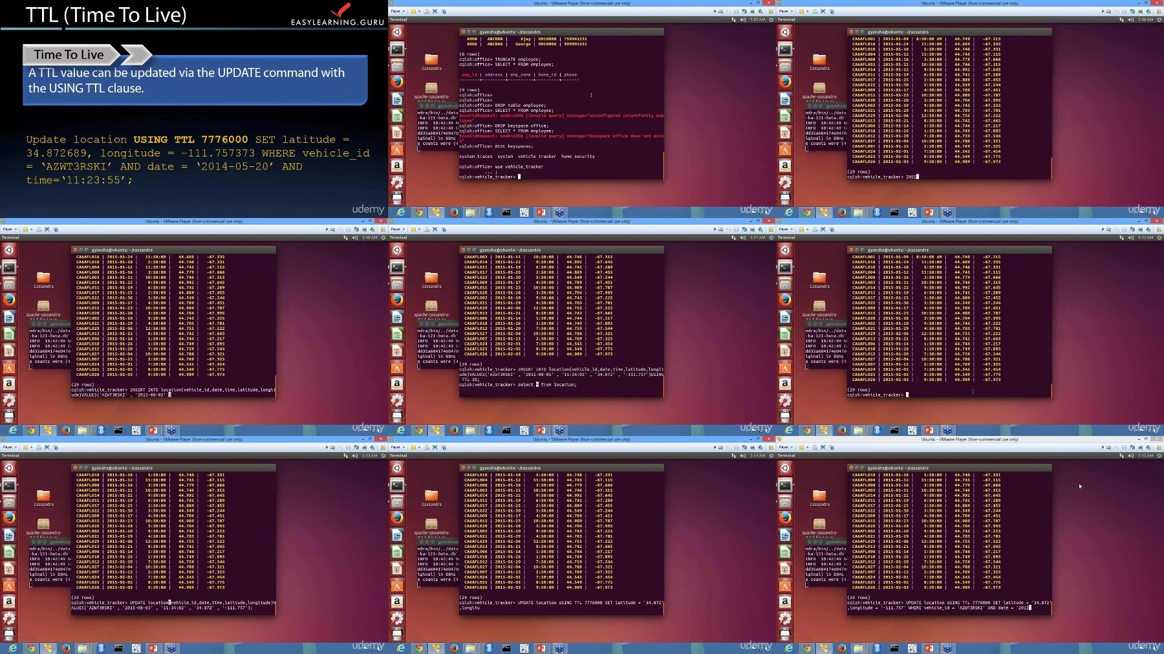The height and width of the screenshot is (654, 1164).
Task: Open Player menu in the 5:13 AM frame
Action: tap(10, 447)
